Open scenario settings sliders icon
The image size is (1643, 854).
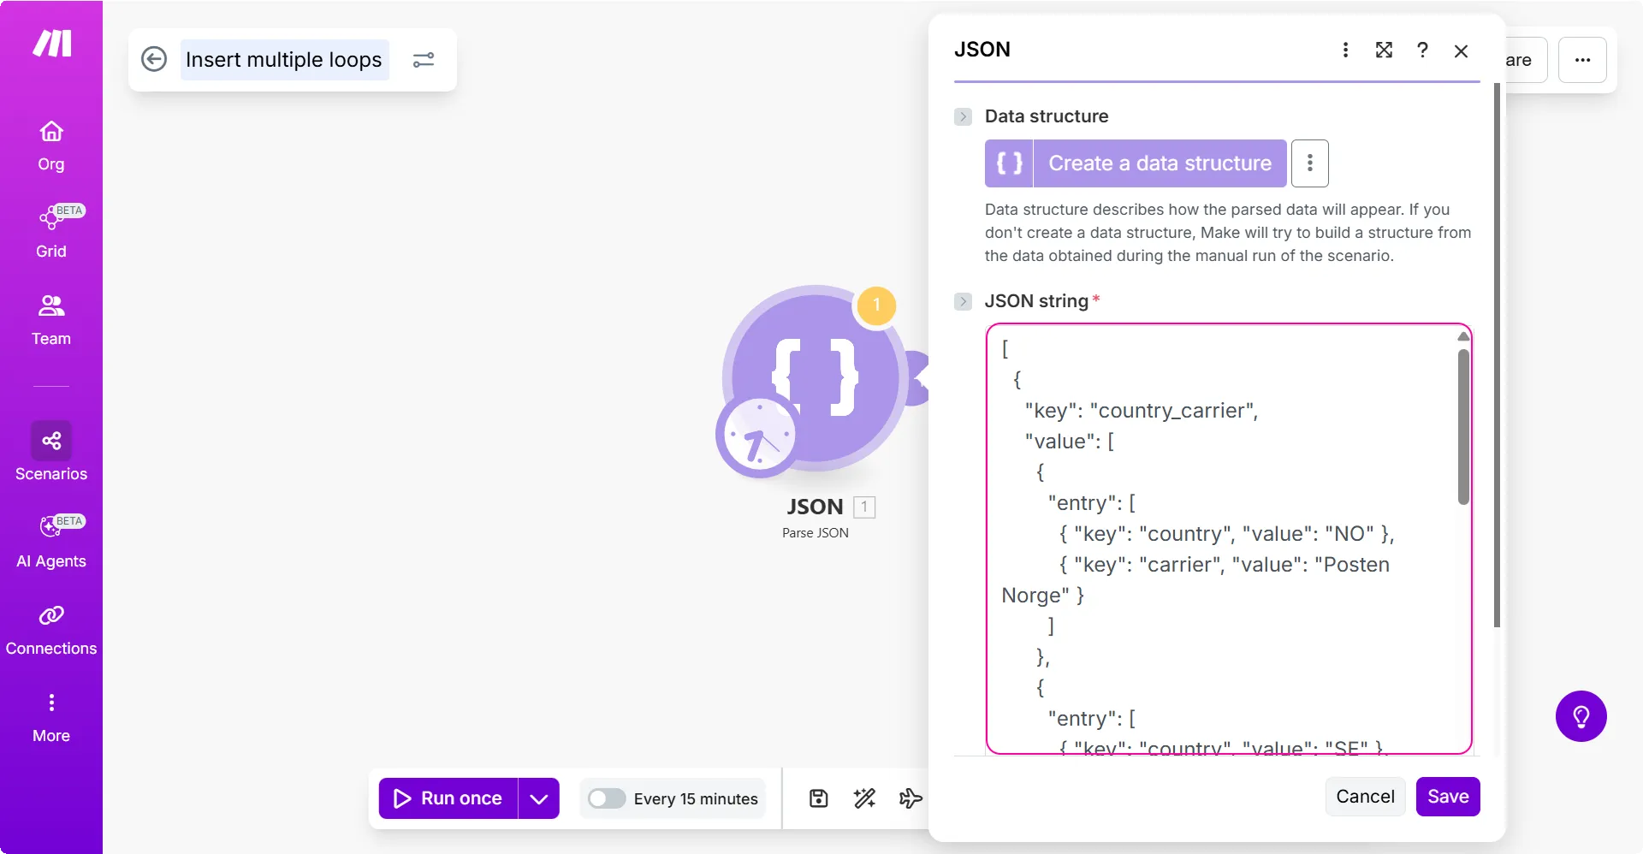coord(424,60)
